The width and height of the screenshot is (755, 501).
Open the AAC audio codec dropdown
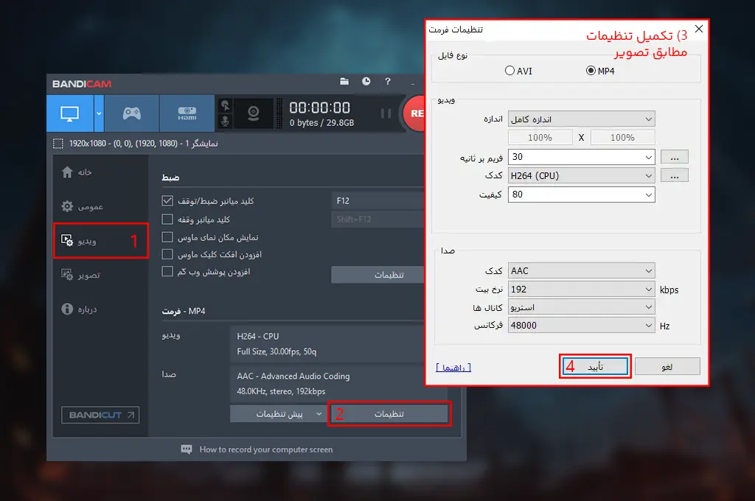pyautogui.click(x=581, y=270)
